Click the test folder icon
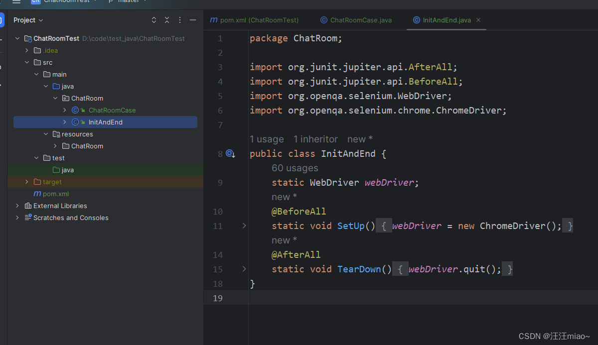The width and height of the screenshot is (598, 345). click(x=47, y=158)
